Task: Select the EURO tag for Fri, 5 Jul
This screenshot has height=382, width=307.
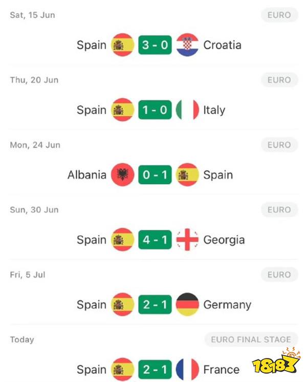Action: (279, 274)
